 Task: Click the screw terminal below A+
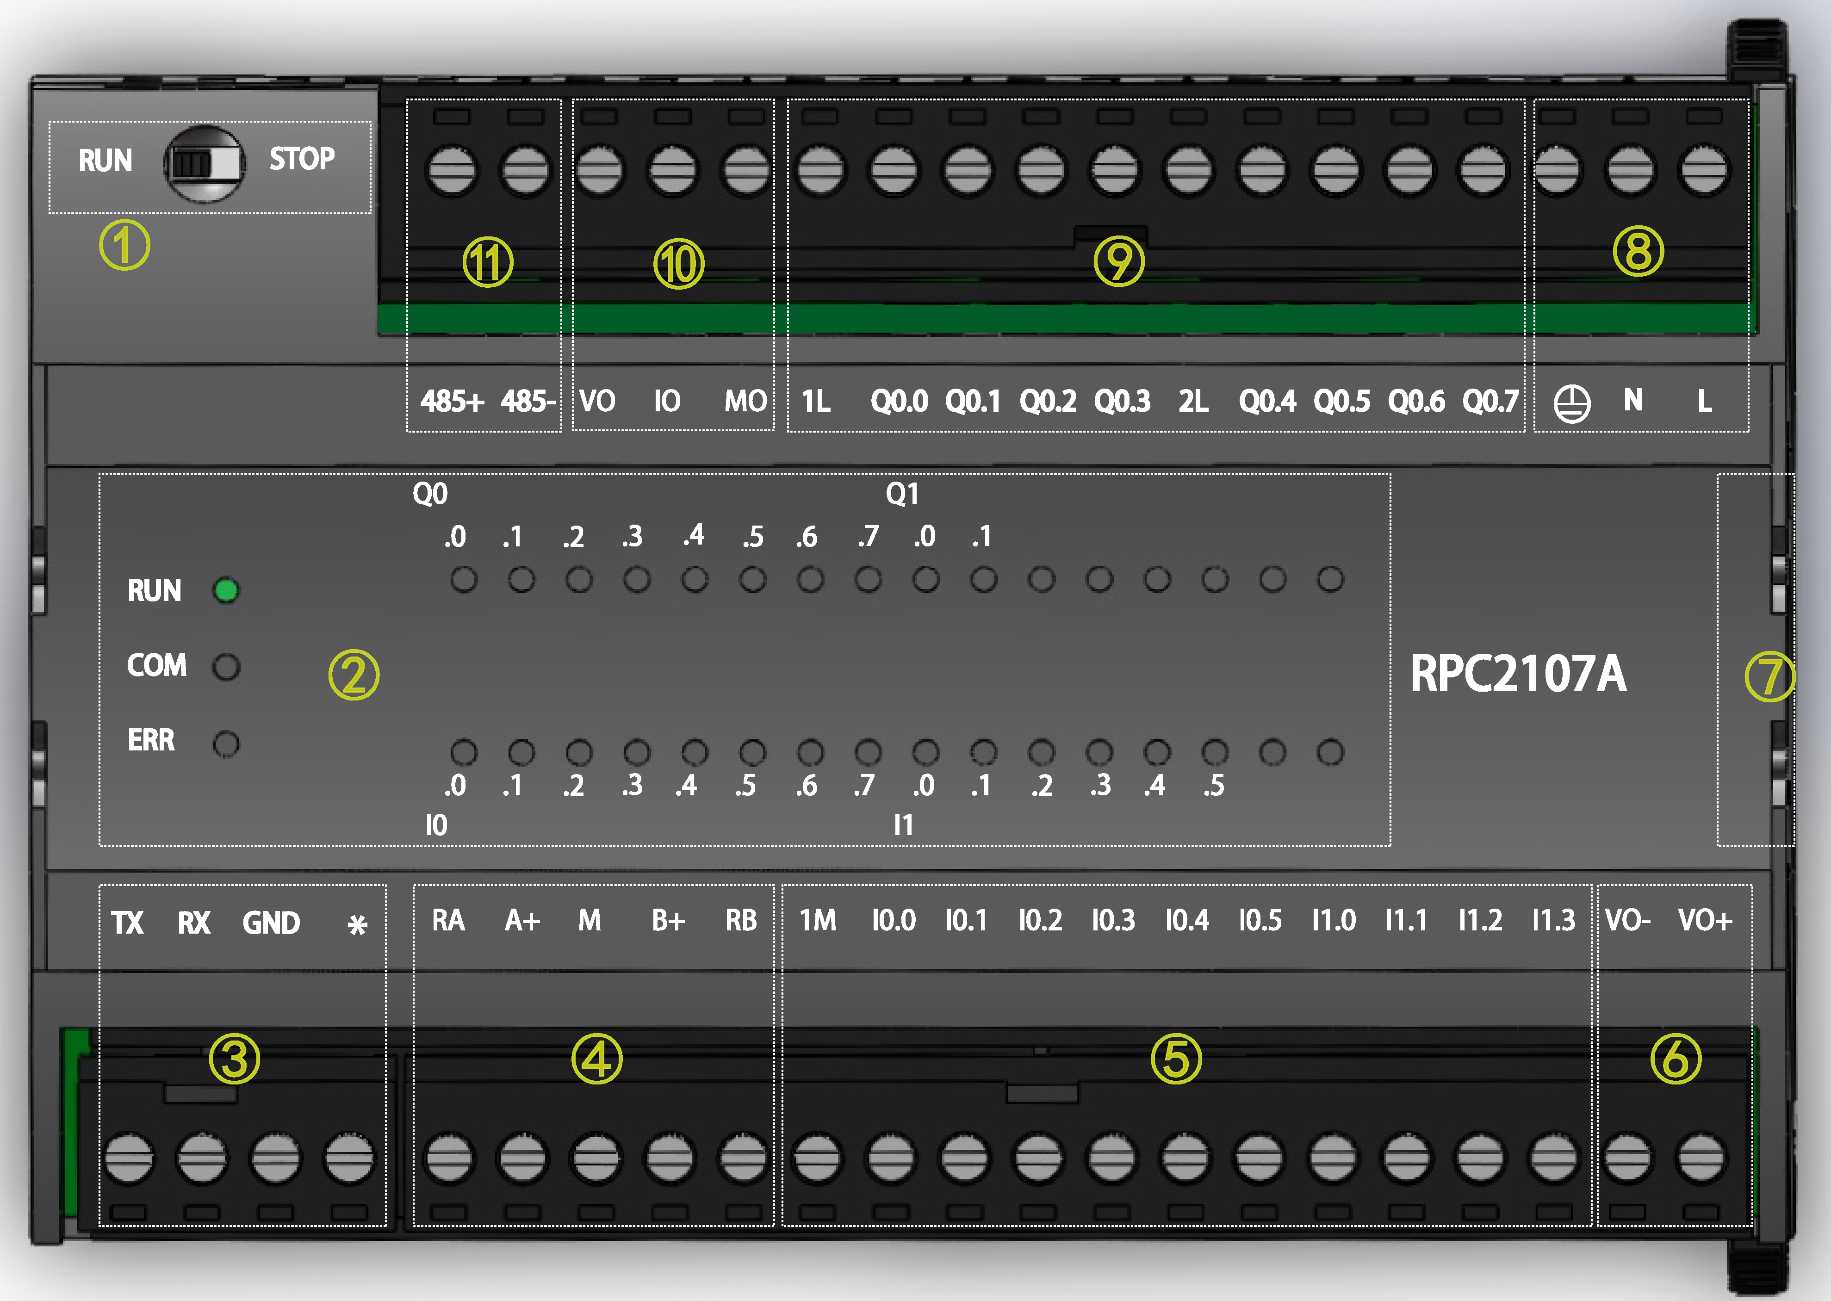coord(522,1158)
